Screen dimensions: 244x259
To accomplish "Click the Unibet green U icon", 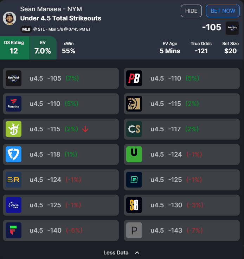I will pyautogui.click(x=134, y=154).
